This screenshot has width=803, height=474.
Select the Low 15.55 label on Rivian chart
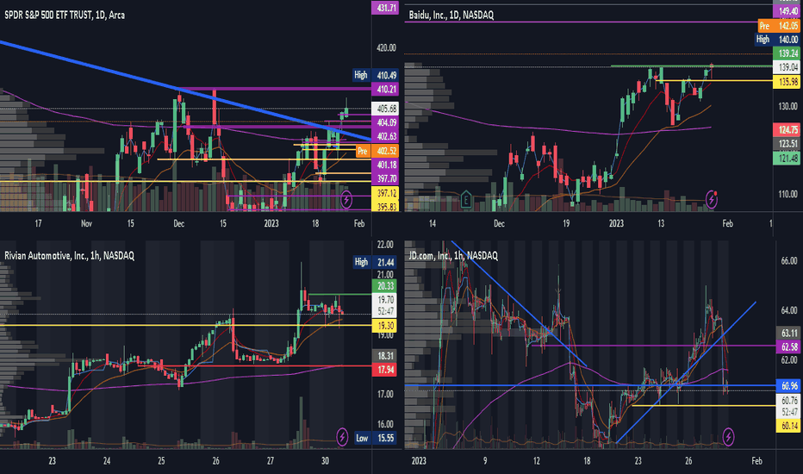(x=376, y=438)
